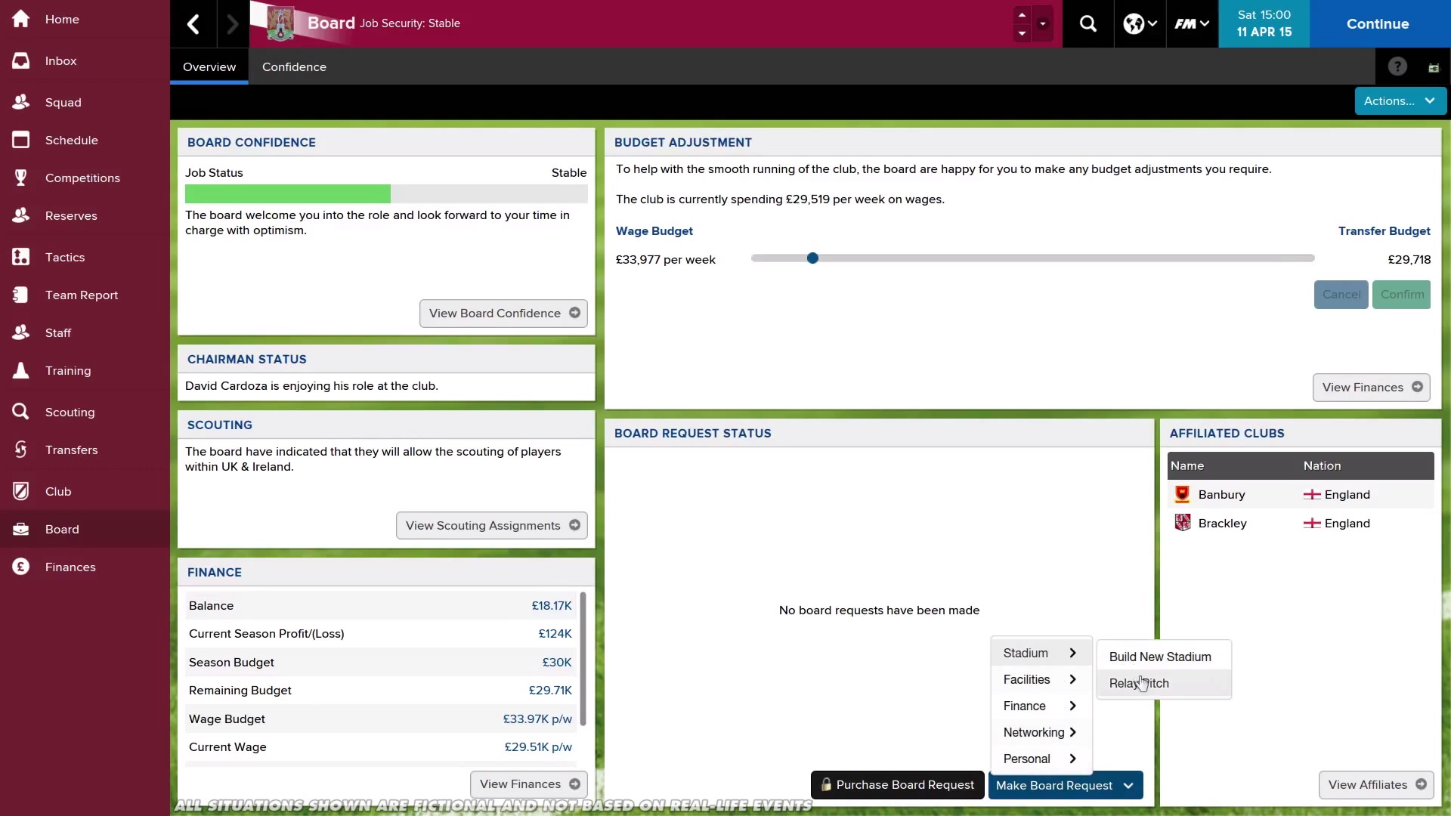The width and height of the screenshot is (1451, 816).
Task: Switch to the Confidence tab
Action: 294,66
